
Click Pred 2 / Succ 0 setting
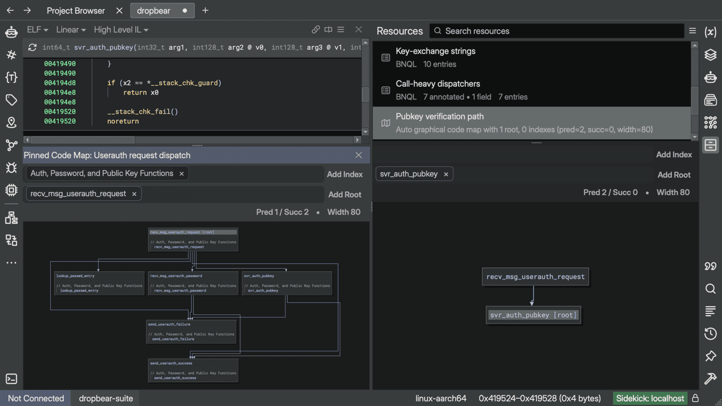coord(610,192)
